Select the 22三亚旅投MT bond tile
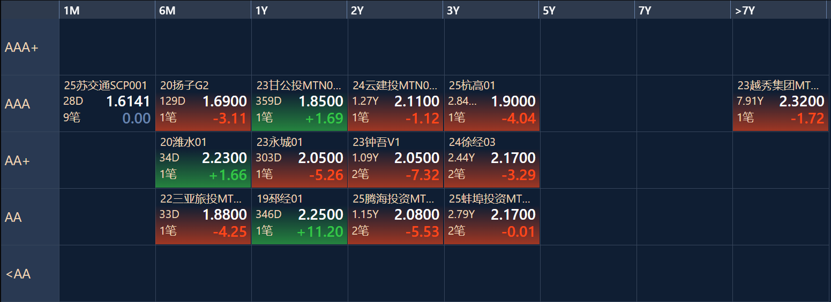The height and width of the screenshot is (302, 831). click(x=203, y=216)
